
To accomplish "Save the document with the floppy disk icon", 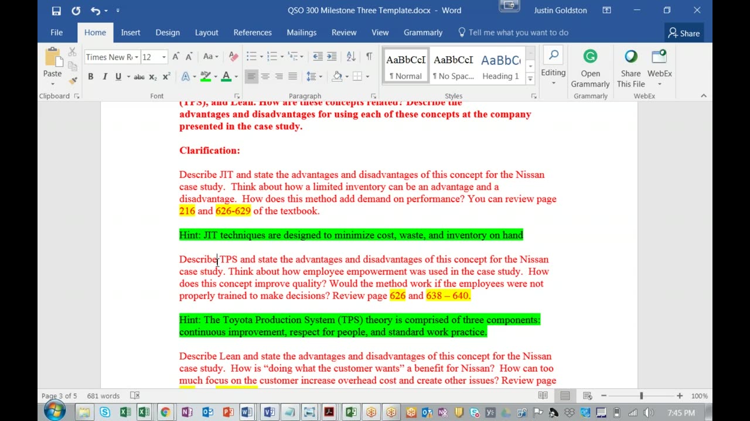I will coord(56,11).
